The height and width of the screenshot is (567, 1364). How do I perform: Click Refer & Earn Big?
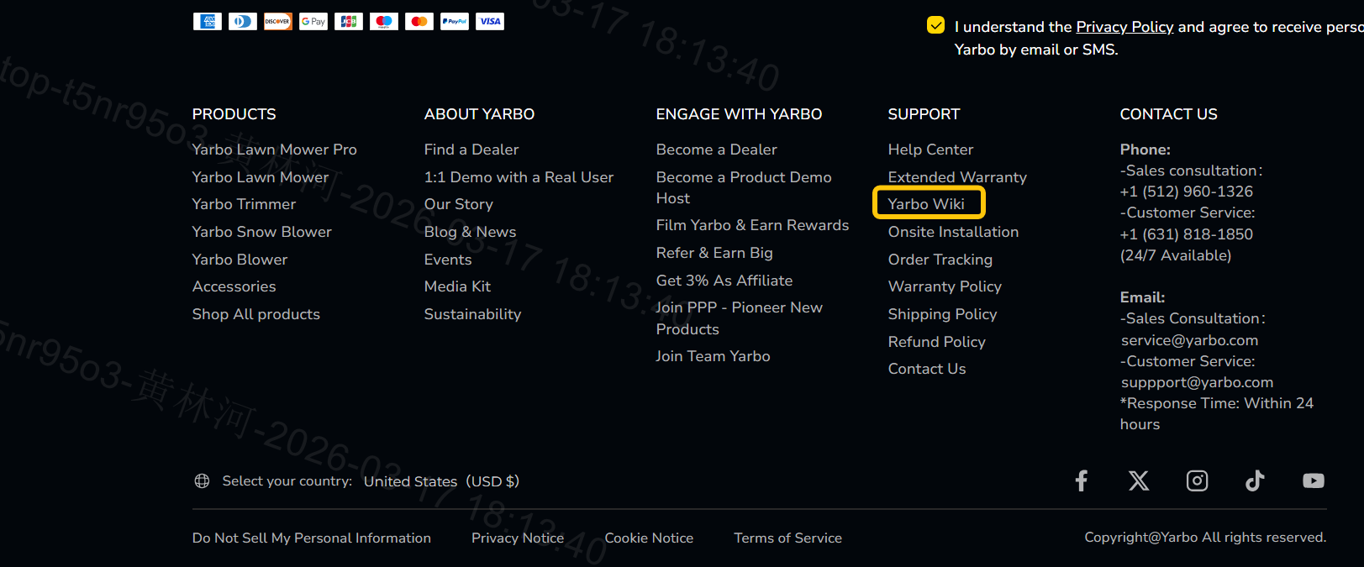714,253
